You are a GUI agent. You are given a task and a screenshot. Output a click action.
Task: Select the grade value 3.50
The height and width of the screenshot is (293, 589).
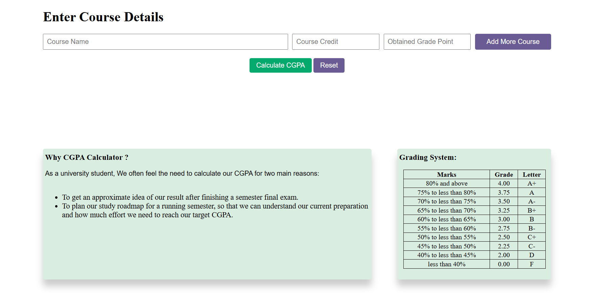click(504, 201)
